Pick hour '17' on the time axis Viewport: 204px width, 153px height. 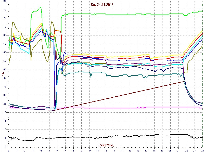[146, 150]
